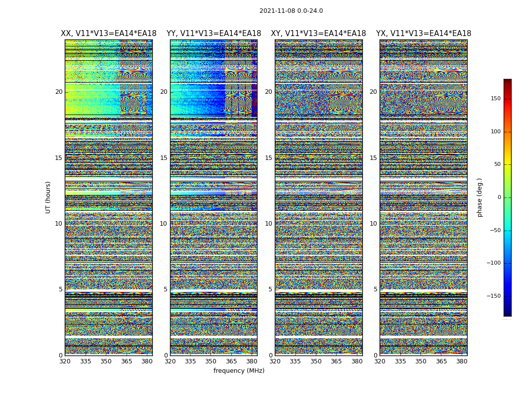Click inside the XX phase waterfall plot
This screenshot has height=395, width=519.
pyautogui.click(x=109, y=197)
